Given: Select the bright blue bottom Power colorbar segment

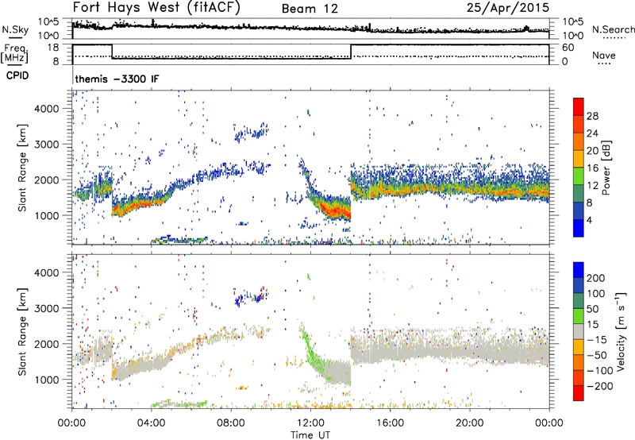Looking at the screenshot, I should tap(579, 228).
